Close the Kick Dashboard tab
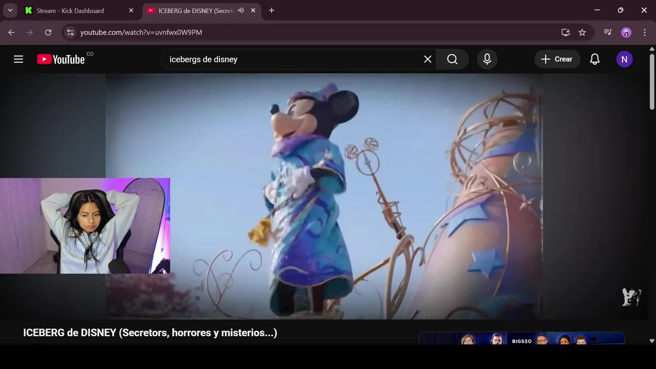Screen dimensions: 656x369 tap(131, 10)
